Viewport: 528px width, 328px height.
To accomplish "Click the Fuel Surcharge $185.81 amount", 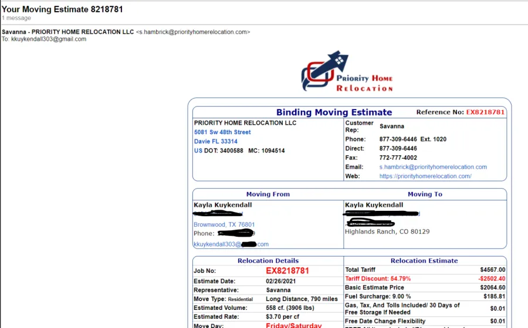I will click(495, 296).
